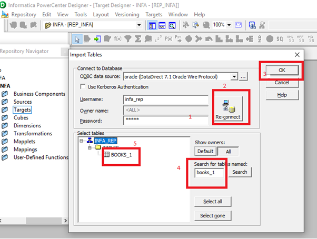Image resolution: width=317 pixels, height=239 pixels.
Task: Click the Search button
Action: click(240, 172)
